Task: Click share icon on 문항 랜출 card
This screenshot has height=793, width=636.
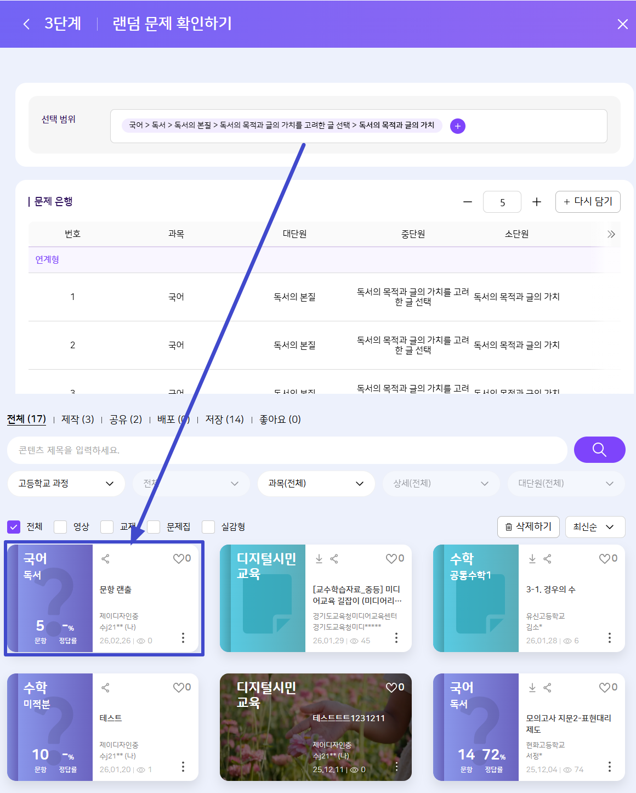Action: pyautogui.click(x=105, y=559)
